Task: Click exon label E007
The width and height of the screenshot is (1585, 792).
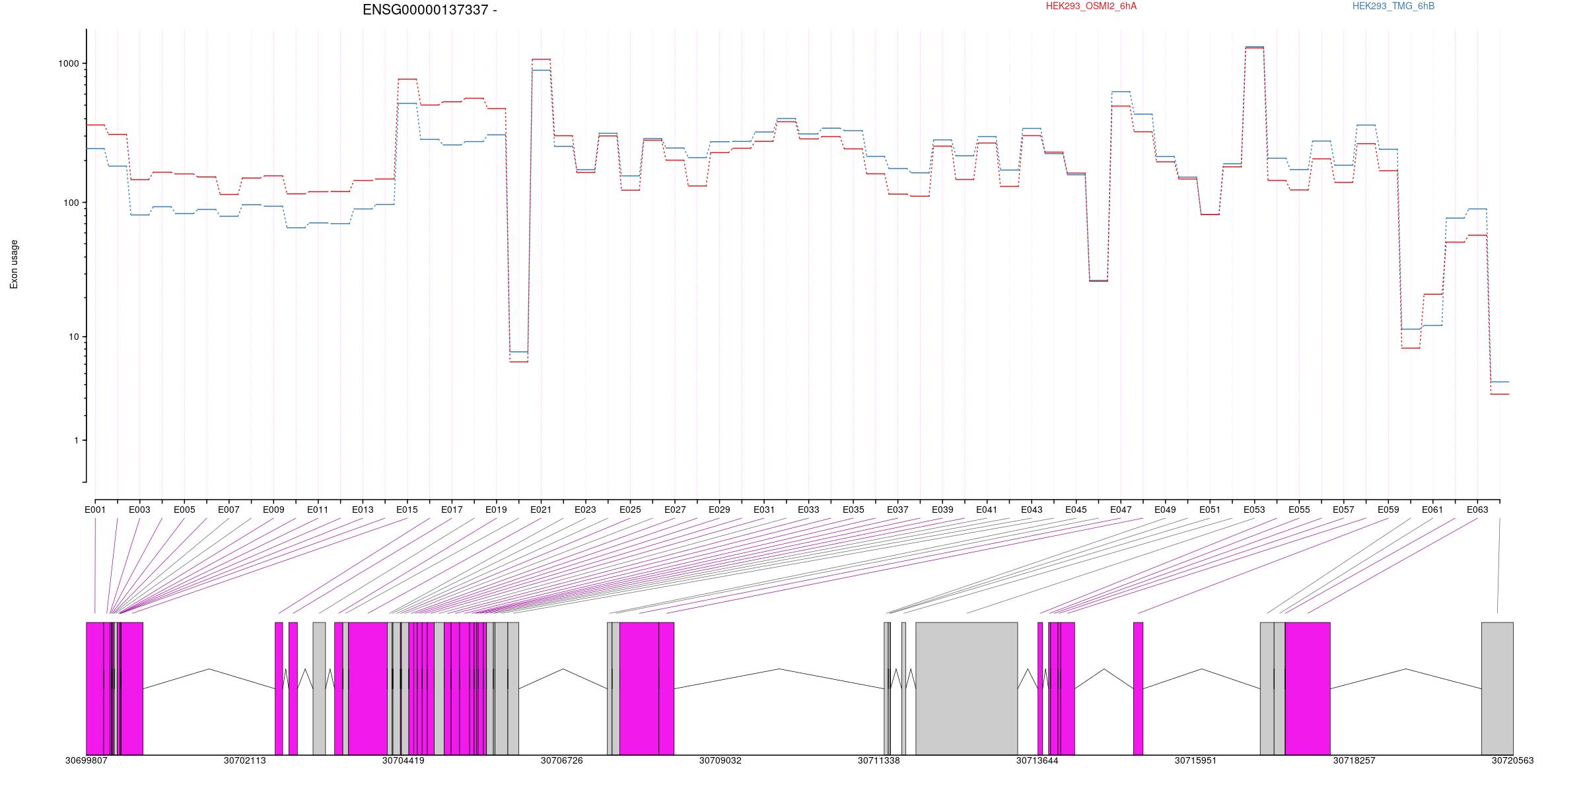Action: point(229,510)
